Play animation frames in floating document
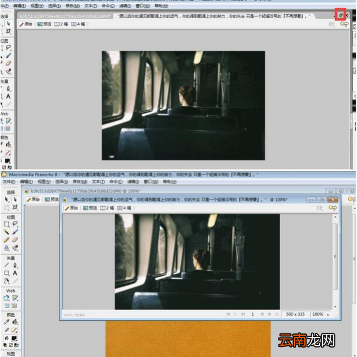The height and width of the screenshot is (357, 357). 235,314
